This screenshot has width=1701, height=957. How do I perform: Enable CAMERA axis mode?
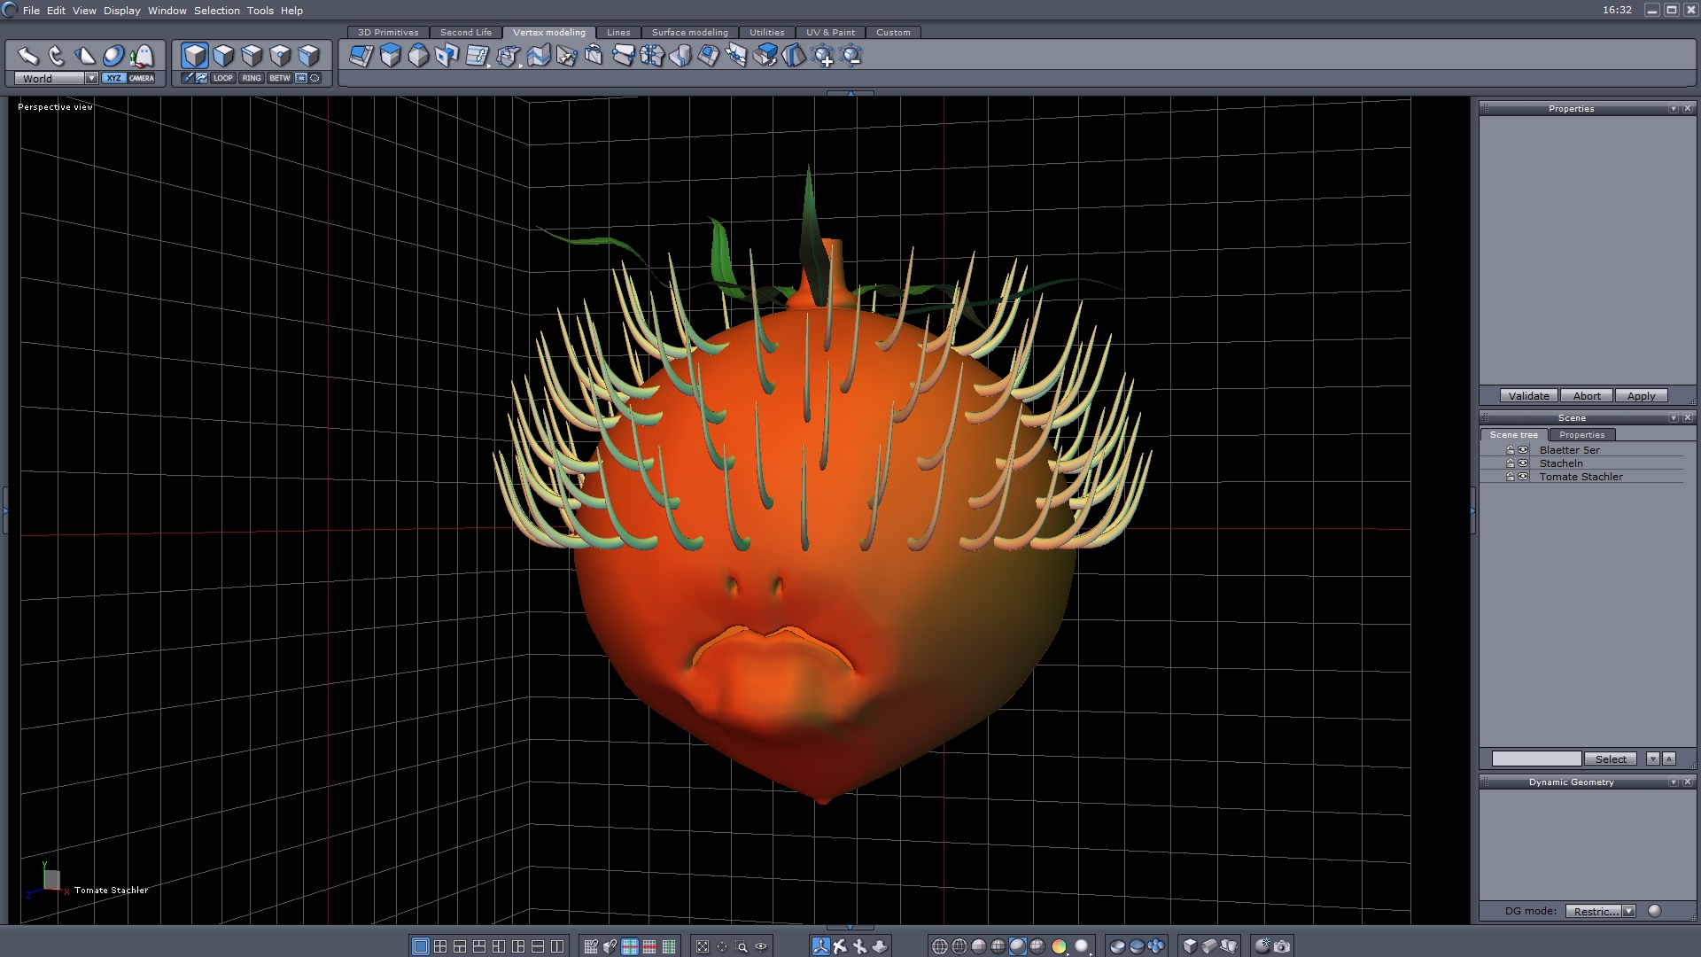142,78
